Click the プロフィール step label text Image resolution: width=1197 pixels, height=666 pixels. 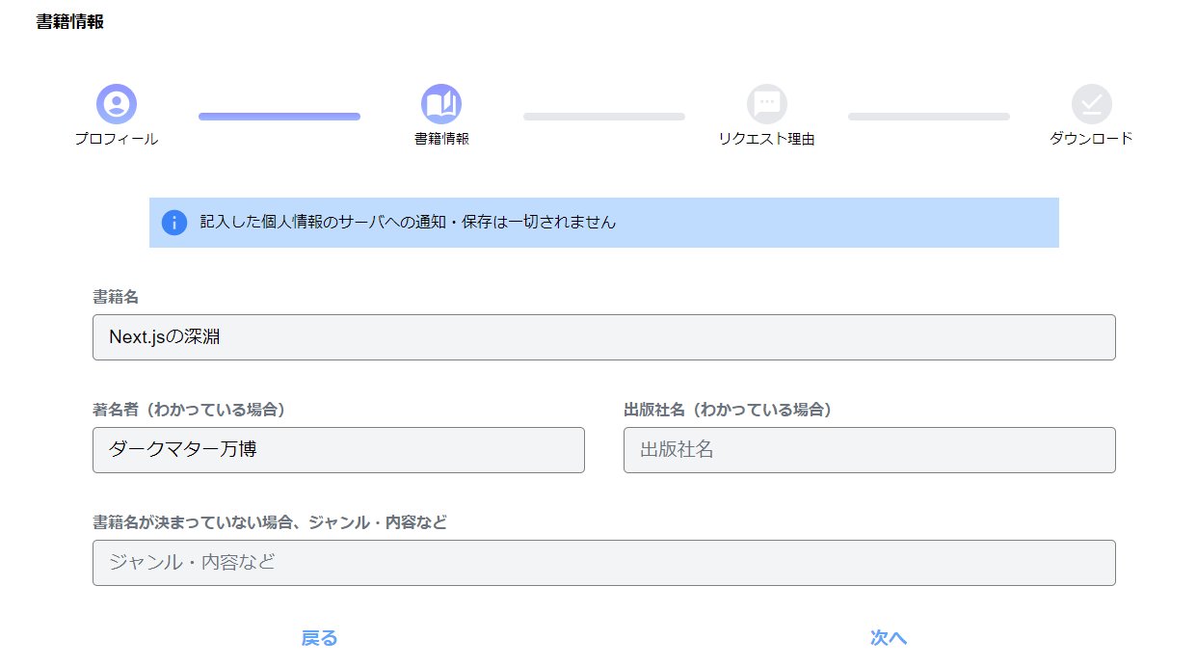click(x=116, y=139)
